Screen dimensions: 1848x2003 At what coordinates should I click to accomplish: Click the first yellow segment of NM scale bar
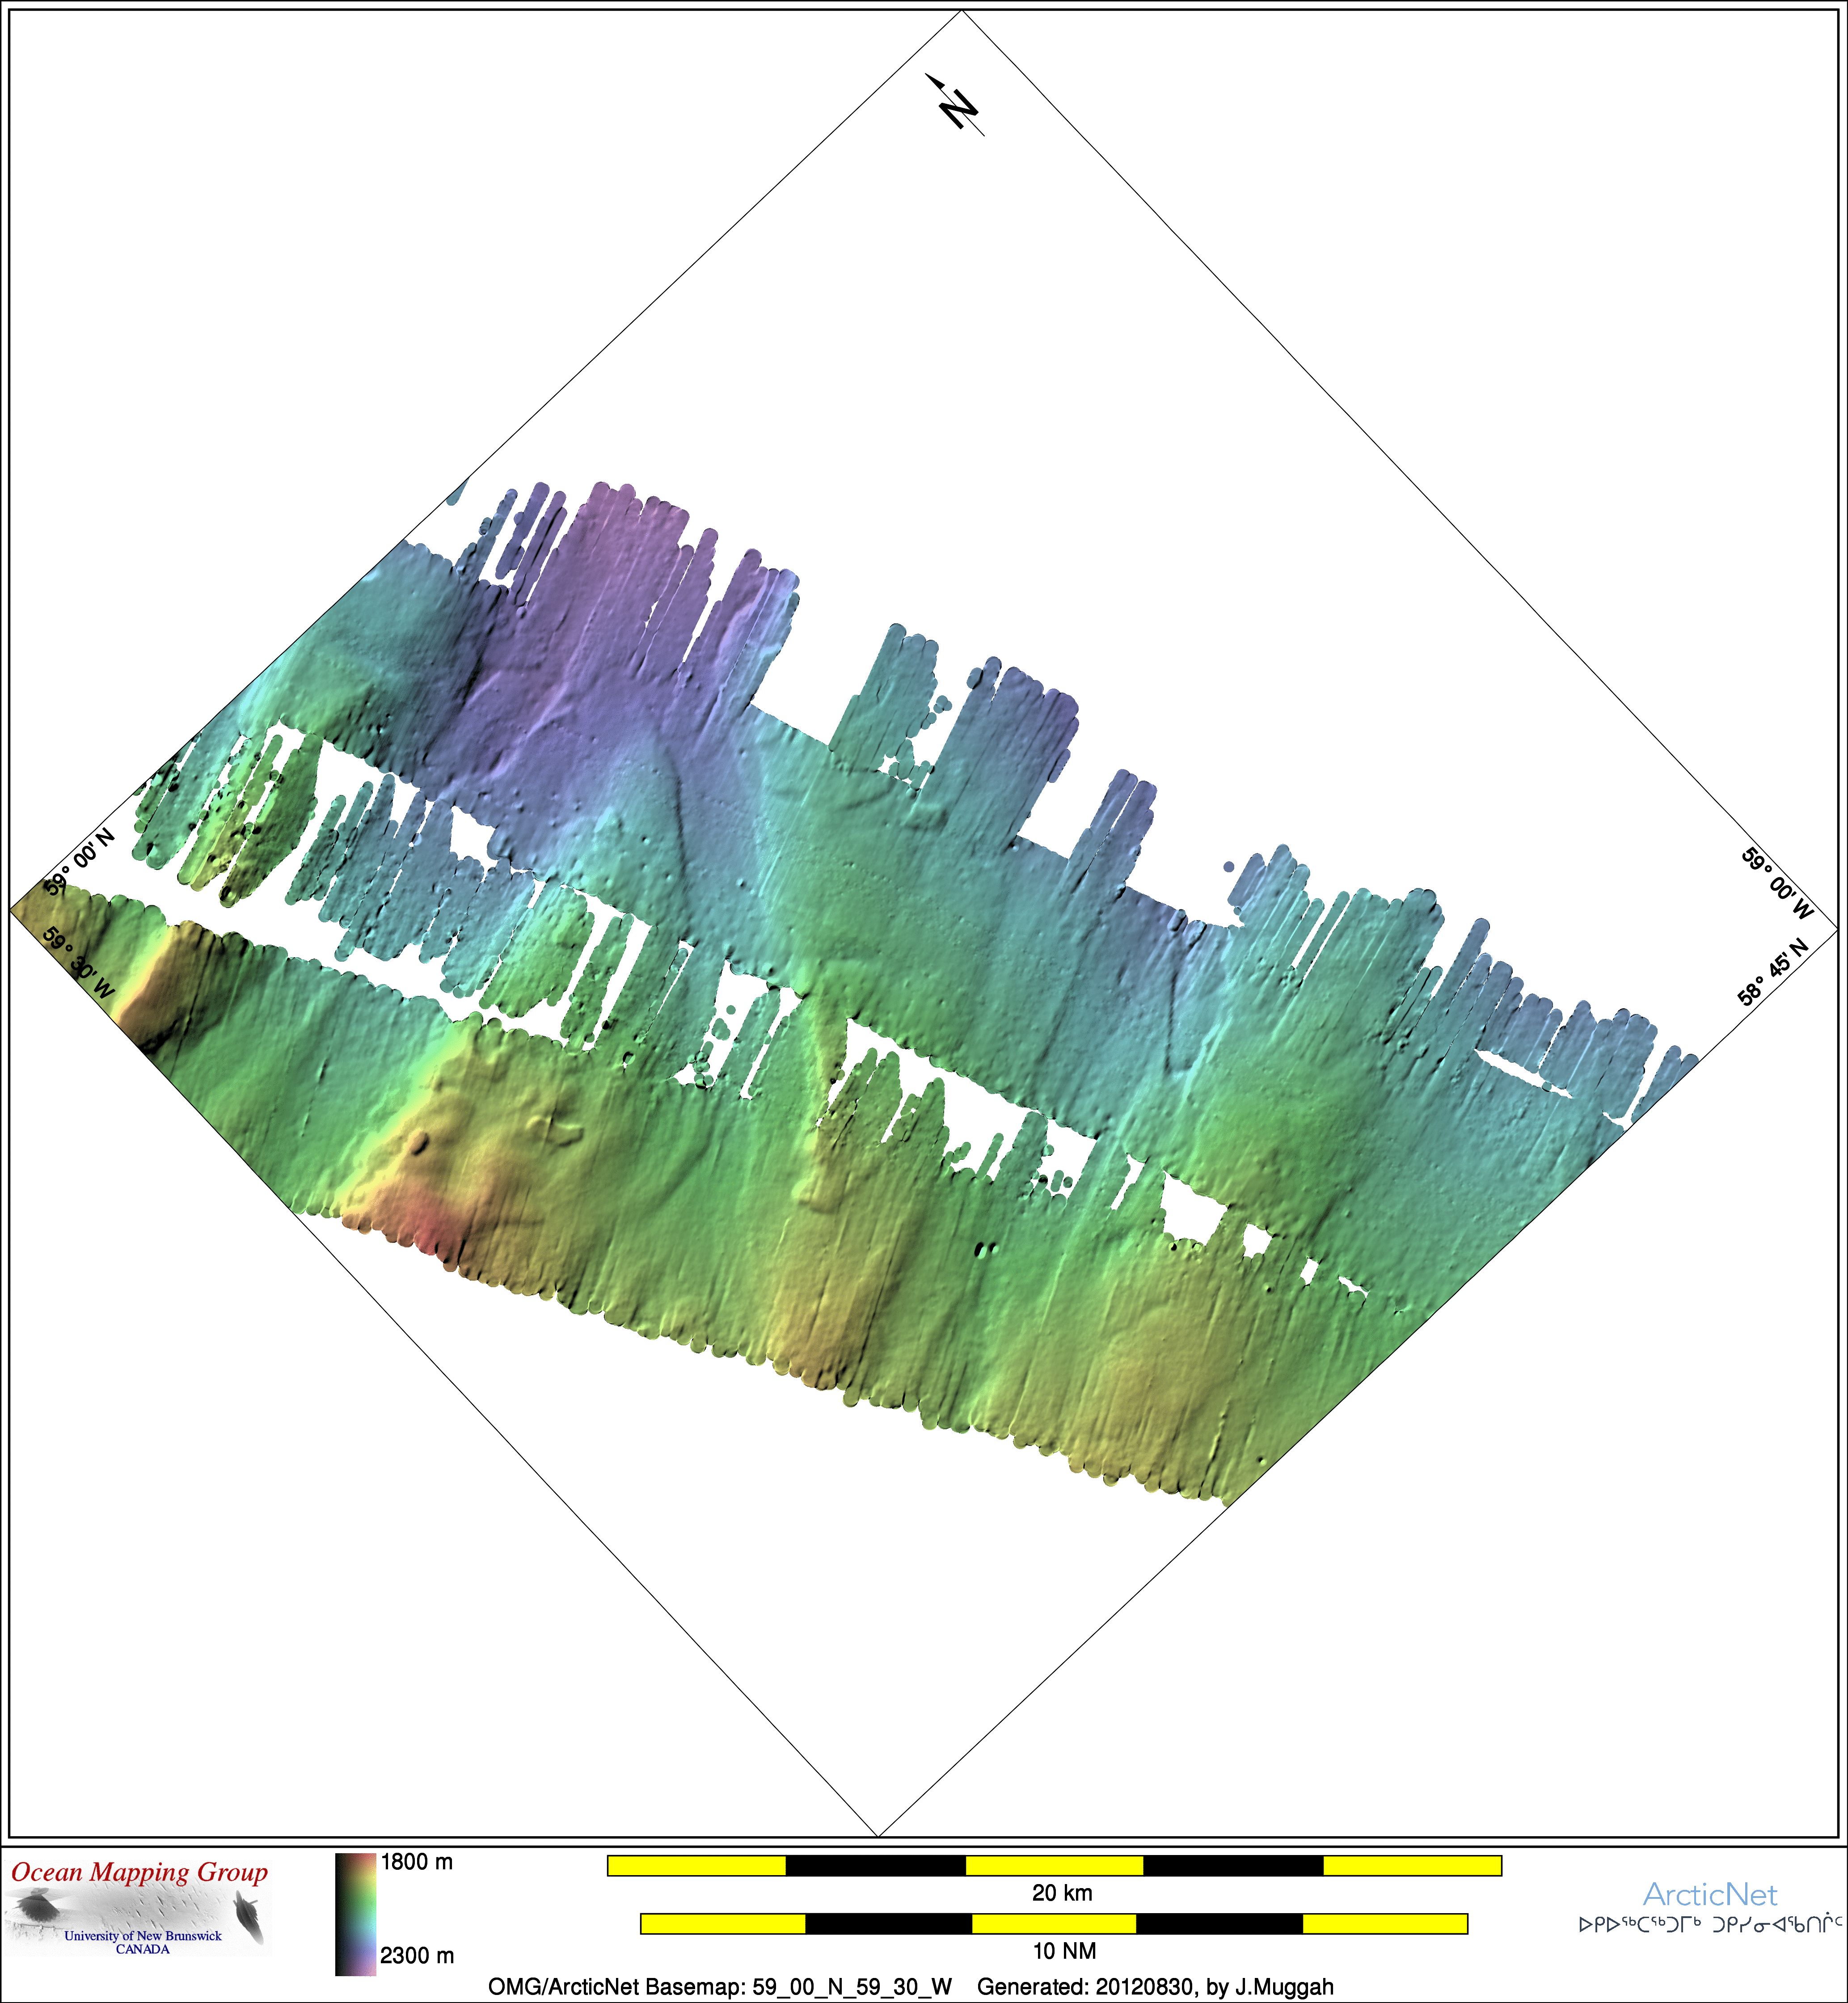pyautogui.click(x=722, y=1924)
